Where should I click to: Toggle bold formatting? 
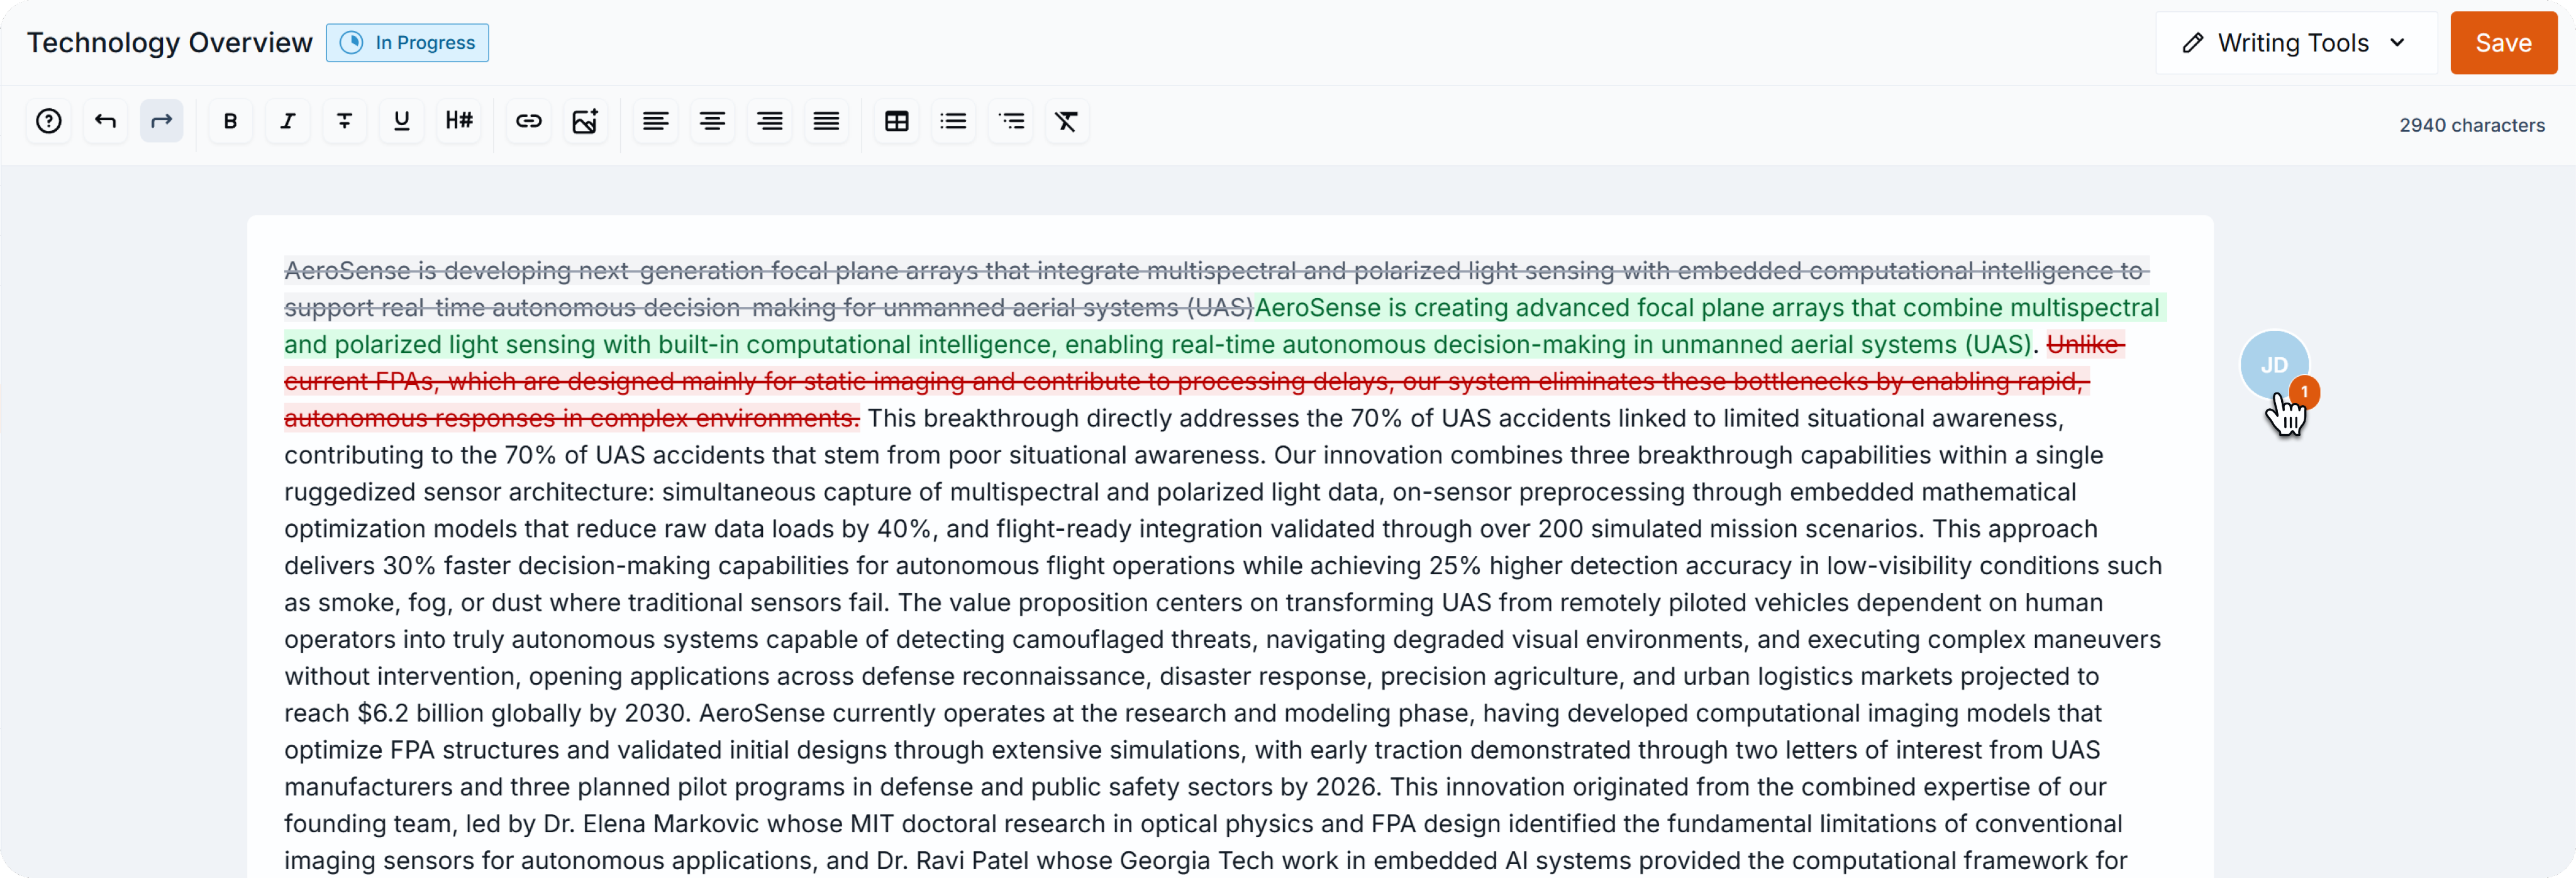(x=231, y=122)
